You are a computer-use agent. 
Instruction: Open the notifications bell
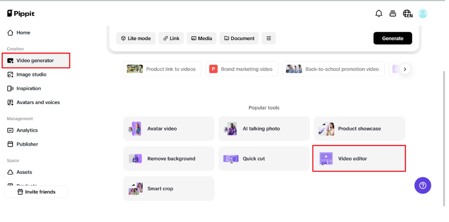(379, 14)
